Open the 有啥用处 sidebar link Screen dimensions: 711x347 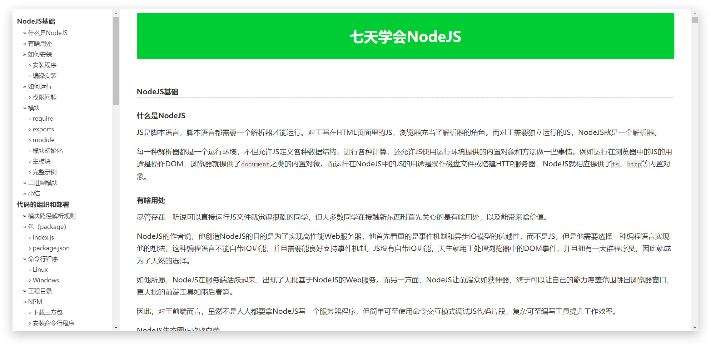click(x=40, y=44)
